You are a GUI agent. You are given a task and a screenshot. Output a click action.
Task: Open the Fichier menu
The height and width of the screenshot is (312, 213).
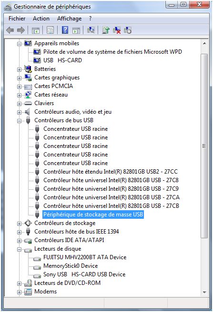(x=17, y=19)
